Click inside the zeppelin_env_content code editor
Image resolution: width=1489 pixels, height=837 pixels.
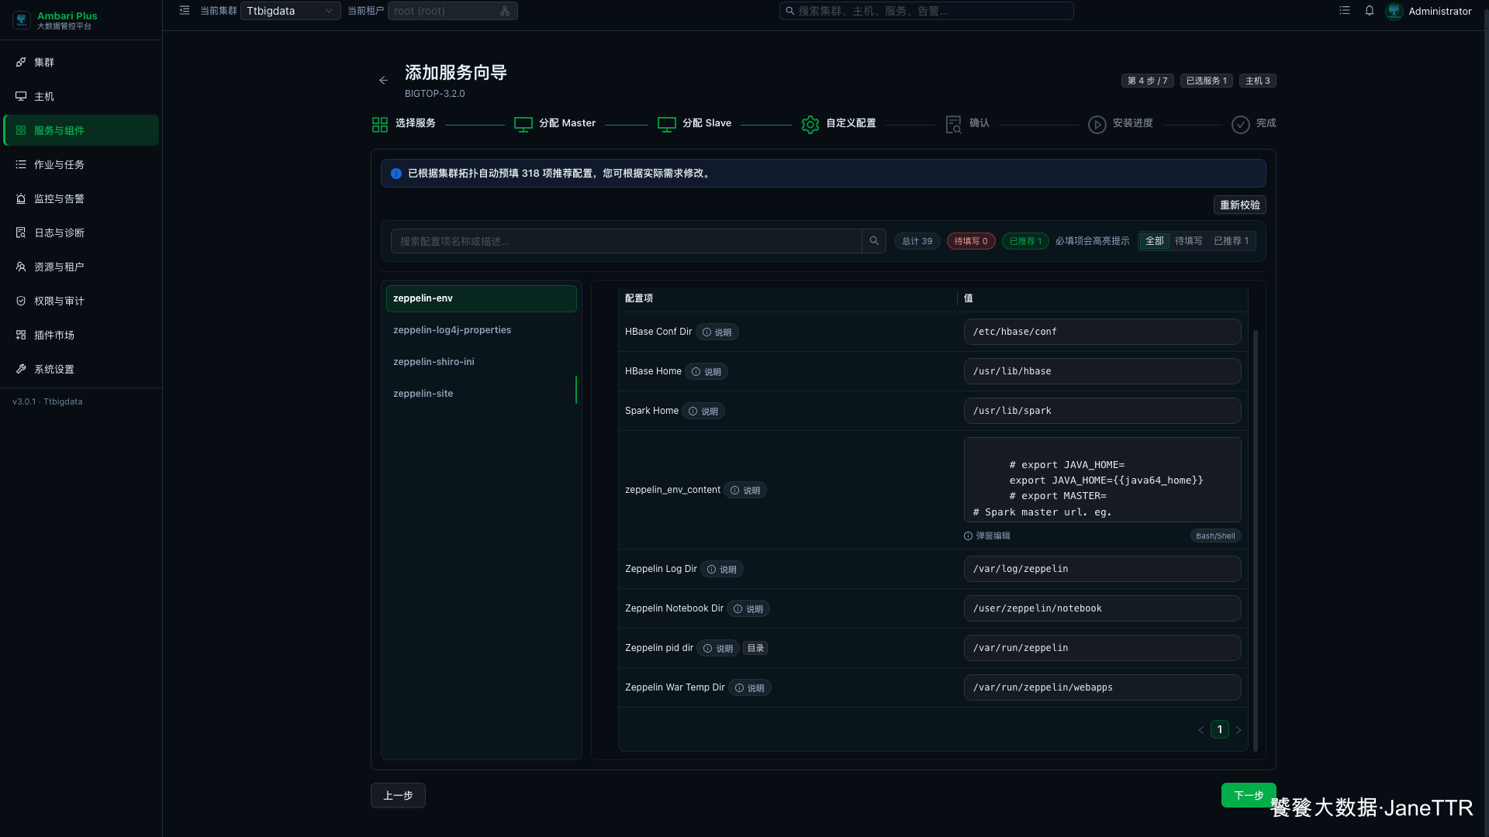[x=1103, y=480]
